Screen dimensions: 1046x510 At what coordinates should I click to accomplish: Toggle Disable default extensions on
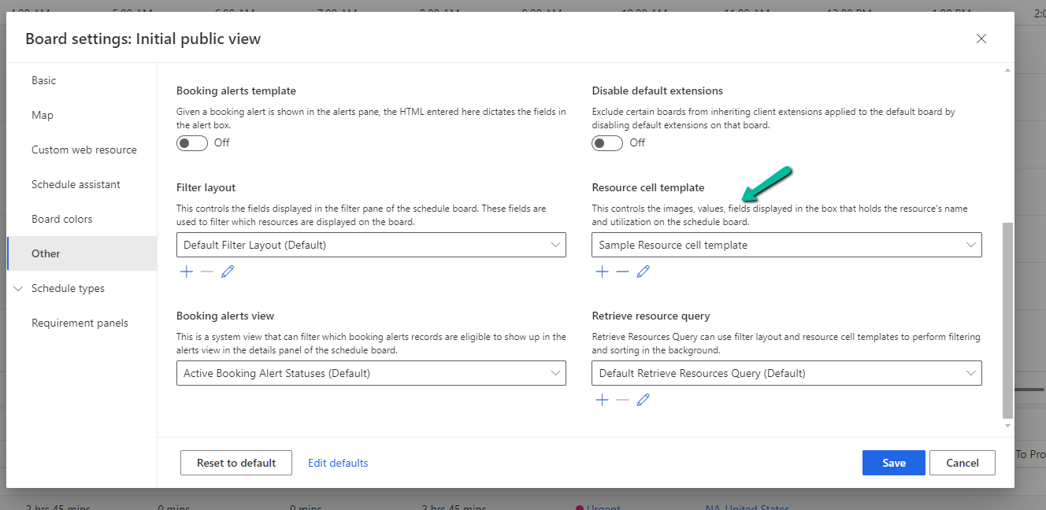point(607,142)
